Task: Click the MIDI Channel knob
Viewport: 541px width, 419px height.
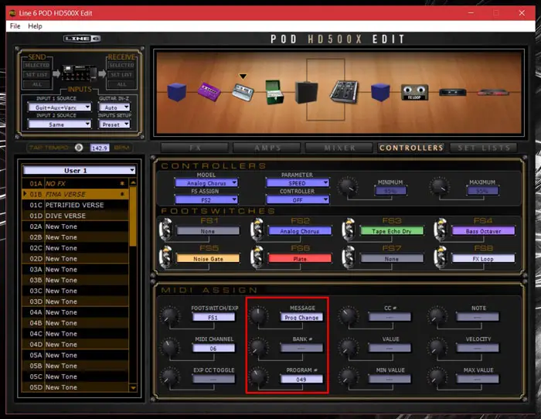Action: (170, 347)
